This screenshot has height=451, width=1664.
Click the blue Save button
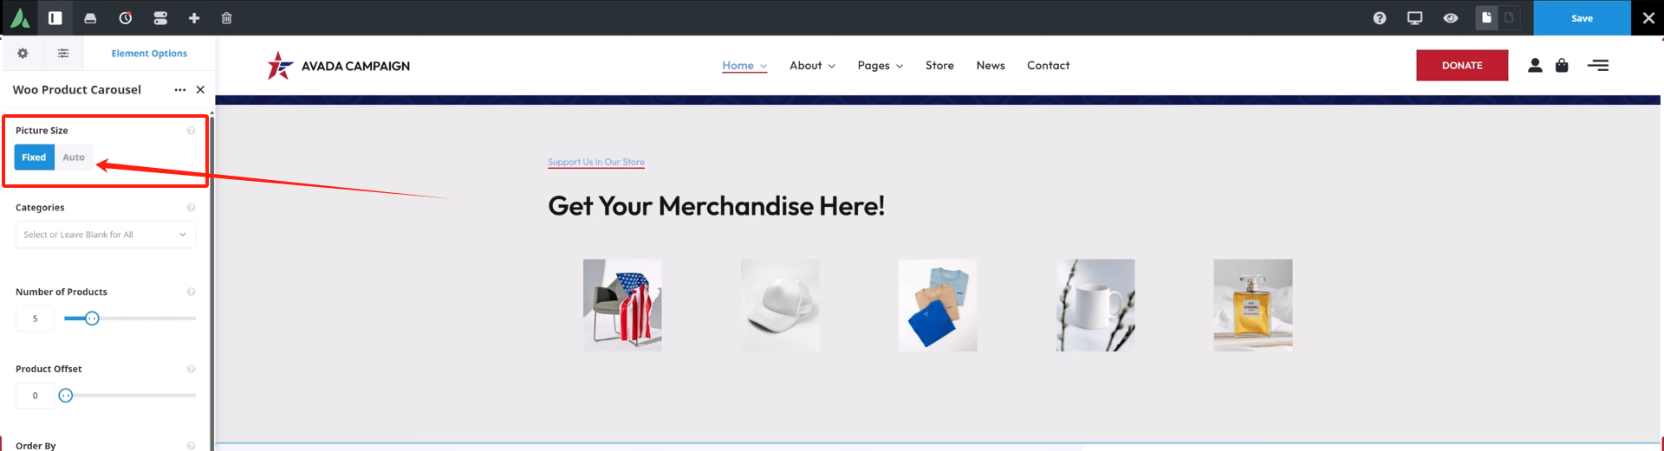pos(1582,18)
